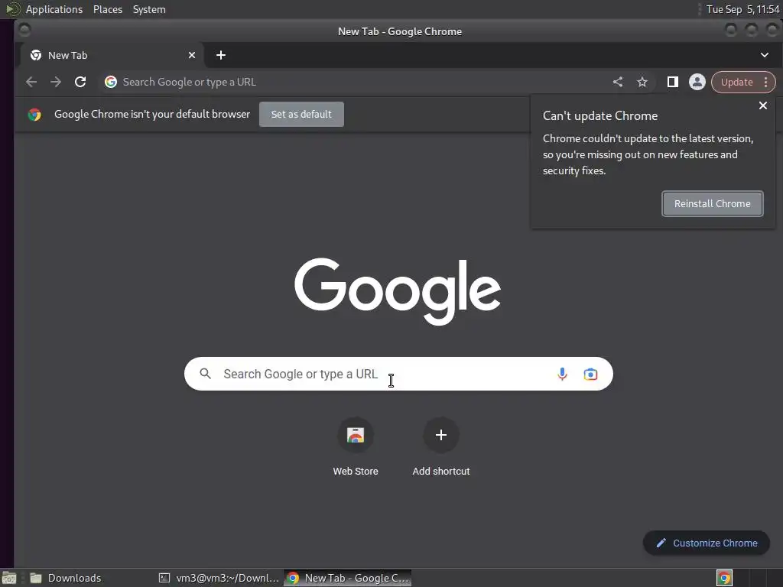Click the magnifier icon in the search box

click(x=205, y=373)
